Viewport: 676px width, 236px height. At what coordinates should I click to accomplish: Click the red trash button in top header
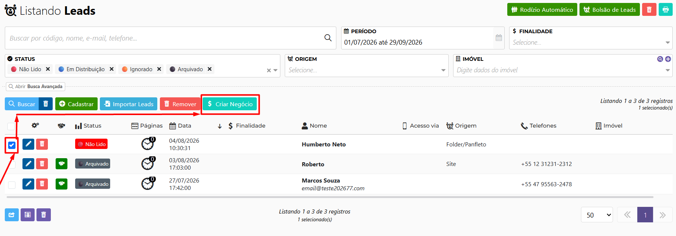click(649, 10)
